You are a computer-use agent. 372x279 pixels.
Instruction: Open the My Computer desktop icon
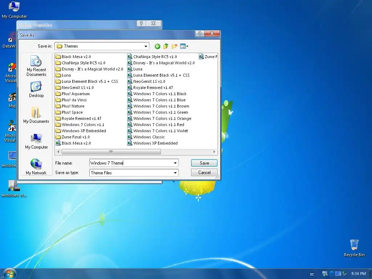(14, 10)
